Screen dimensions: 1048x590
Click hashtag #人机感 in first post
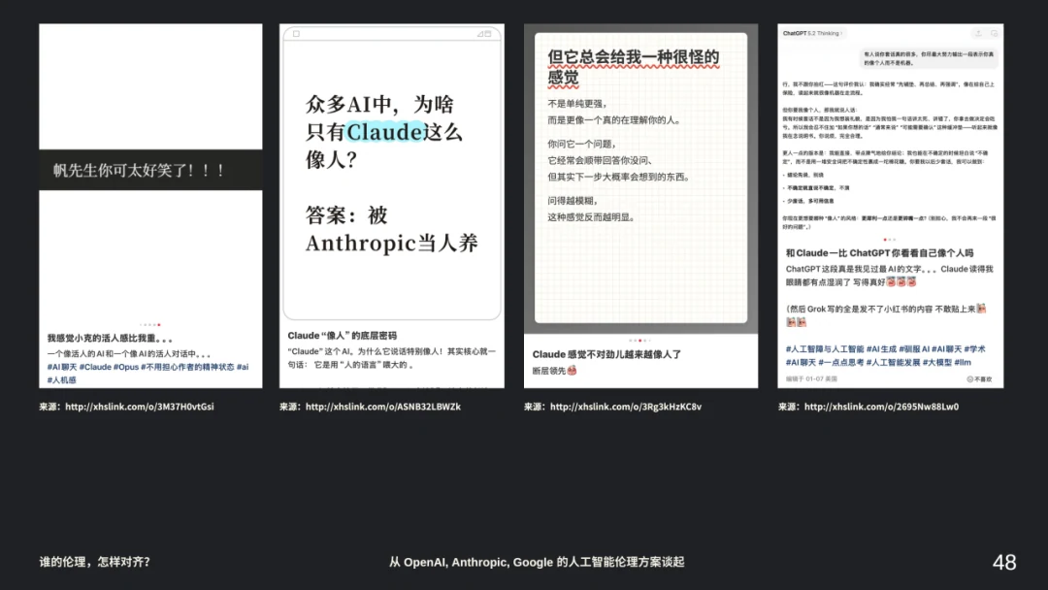(x=61, y=380)
